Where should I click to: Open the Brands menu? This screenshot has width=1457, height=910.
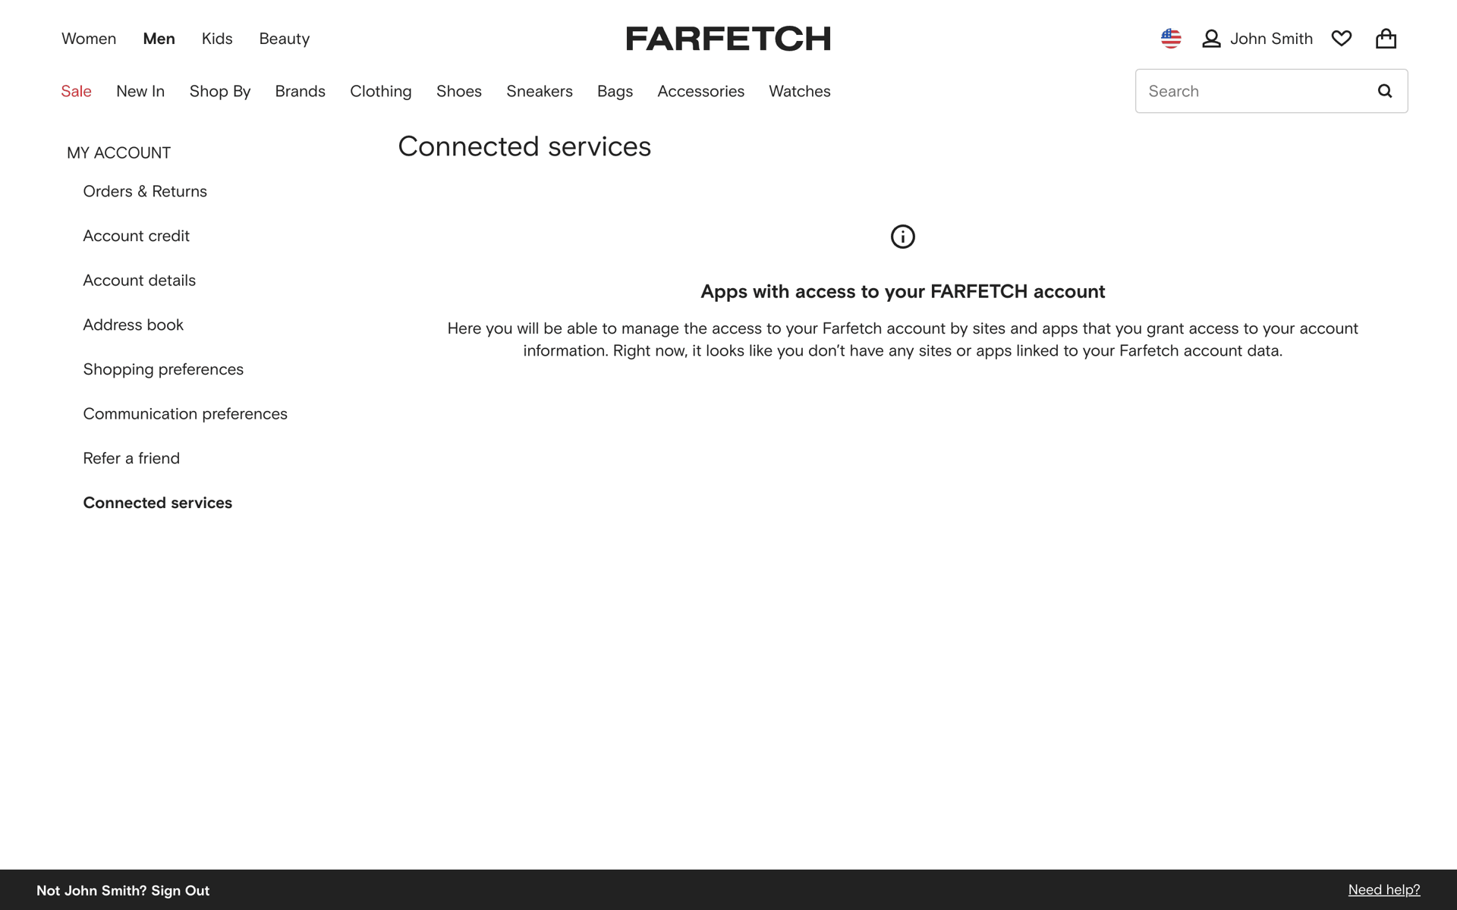pos(300,91)
